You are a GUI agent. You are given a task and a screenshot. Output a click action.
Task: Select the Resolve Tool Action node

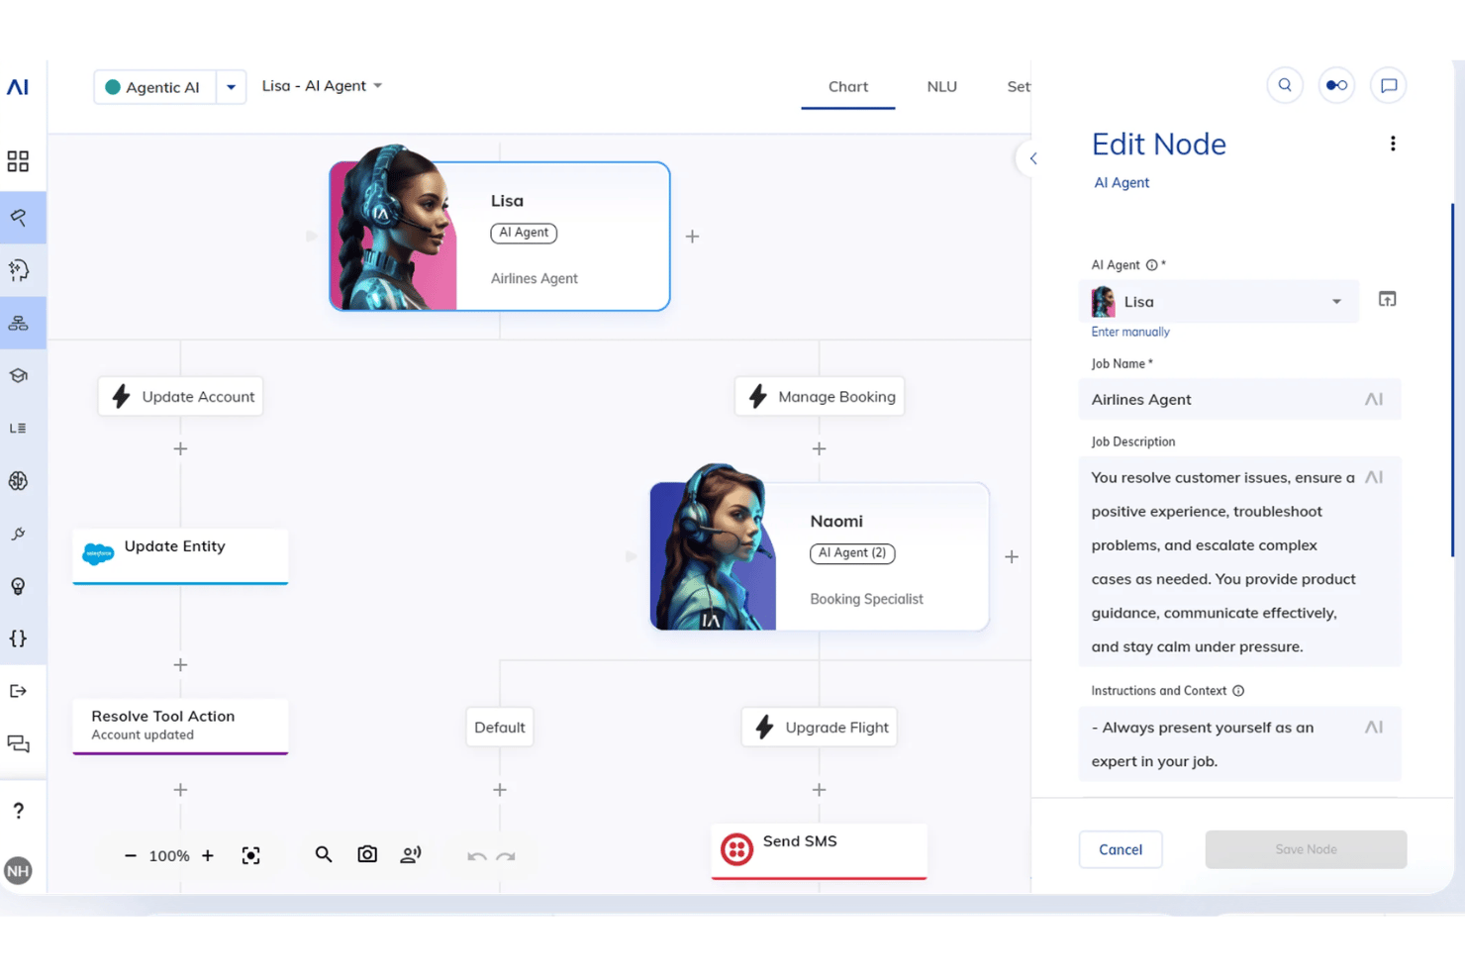[180, 727]
